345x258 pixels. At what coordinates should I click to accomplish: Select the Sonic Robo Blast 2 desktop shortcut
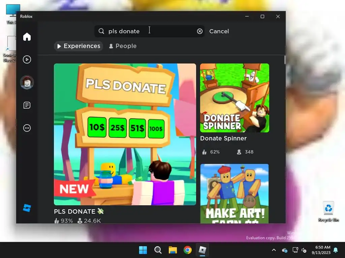point(9,49)
